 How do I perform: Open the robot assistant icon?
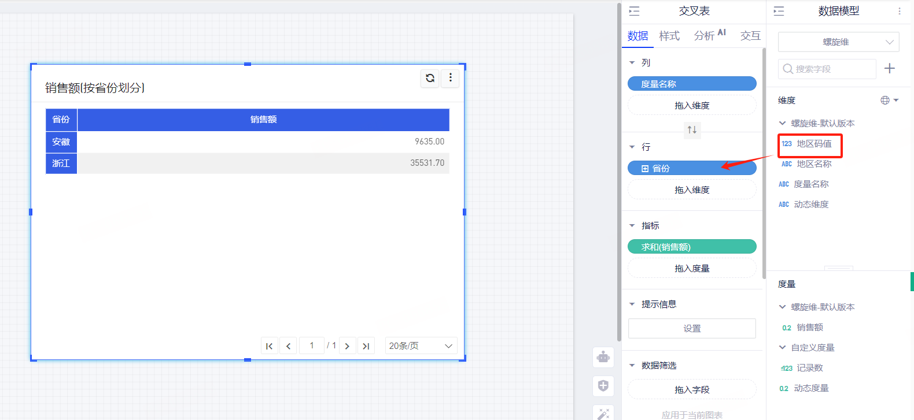[x=603, y=357]
